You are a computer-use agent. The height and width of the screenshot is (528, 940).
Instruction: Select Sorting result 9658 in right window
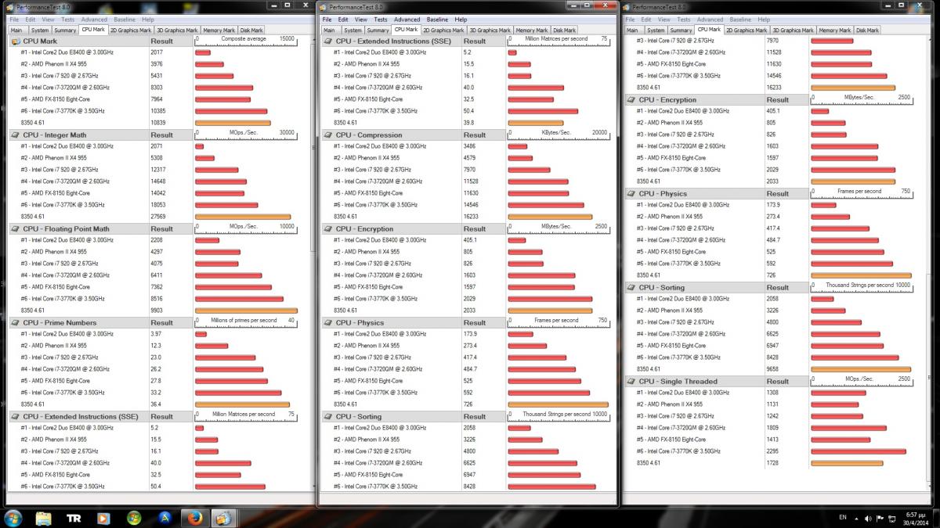773,369
